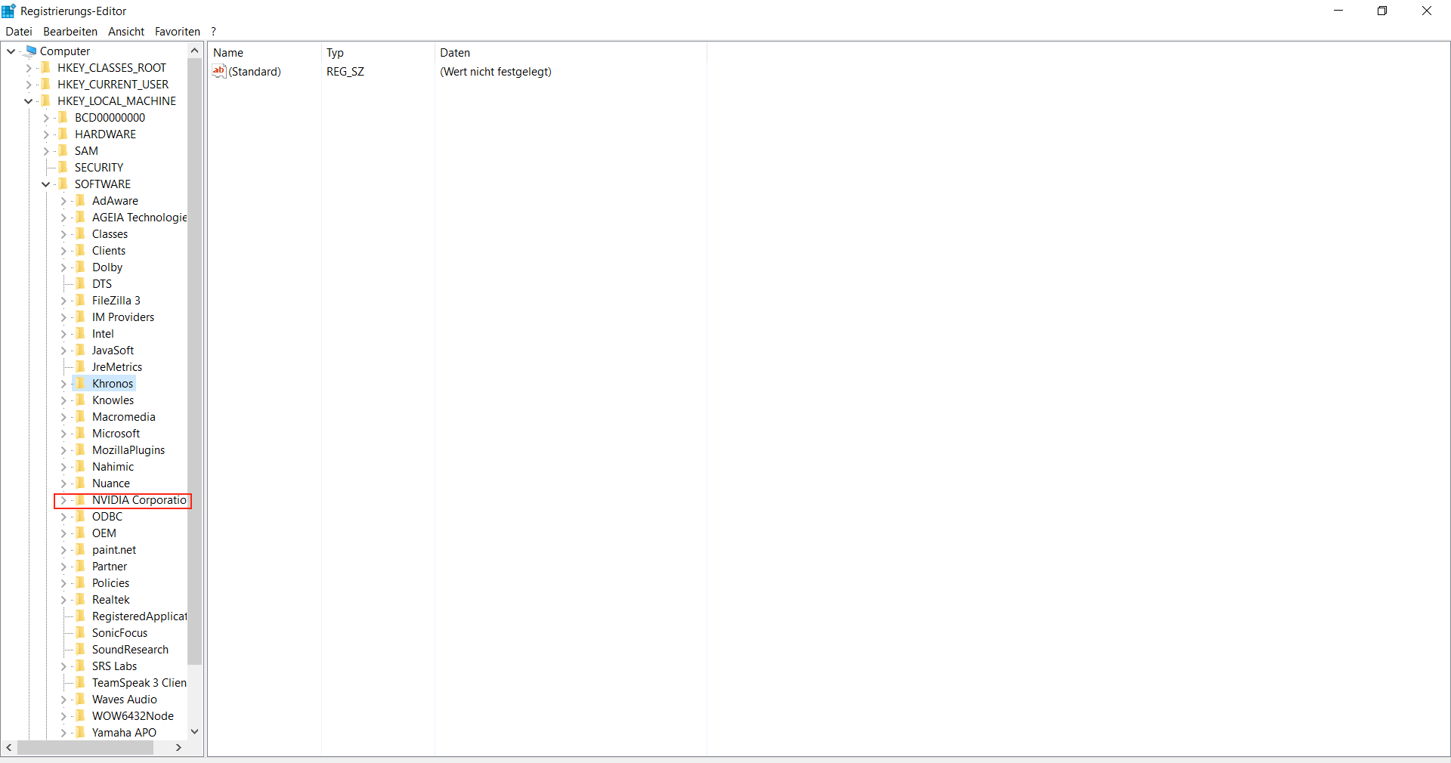Expand the HKEY_CLASSES_ROOT key
Image resolution: width=1451 pixels, height=763 pixels.
29,68
